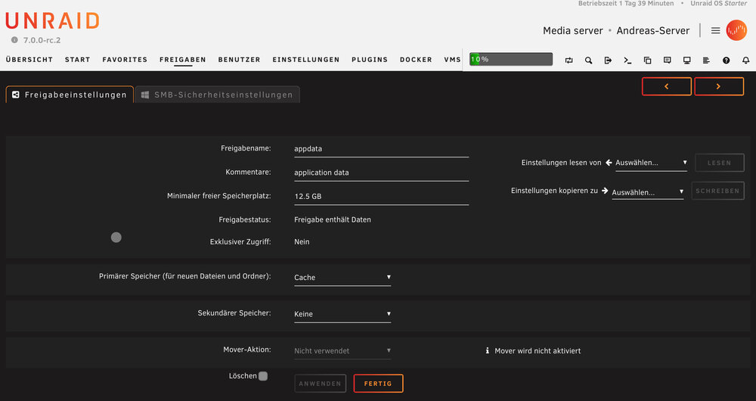Open notifications bell icon
756x401 pixels.
pos(746,61)
